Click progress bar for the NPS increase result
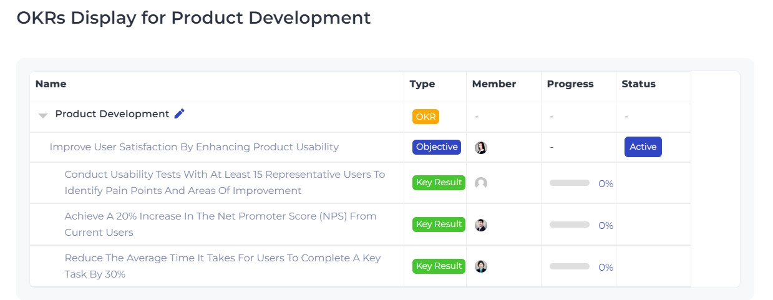Image resolution: width=773 pixels, height=300 pixels. 569,225
